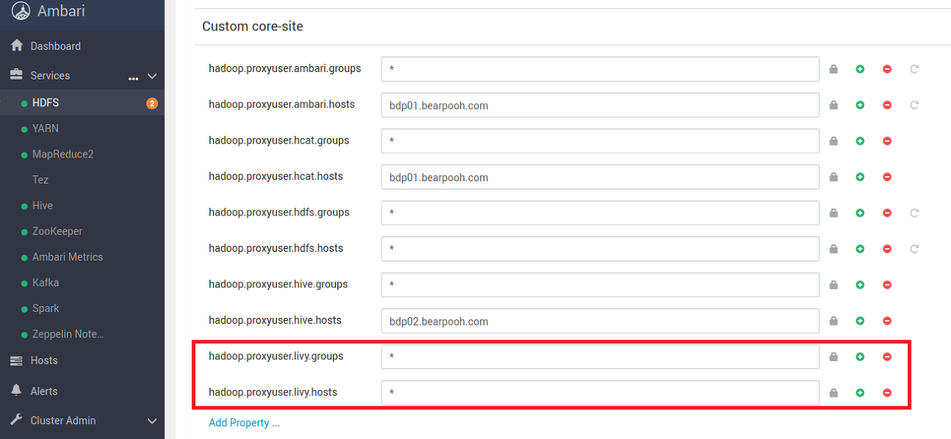Click the Custom core-site section header
Viewport: 951px width, 439px height.
click(253, 26)
